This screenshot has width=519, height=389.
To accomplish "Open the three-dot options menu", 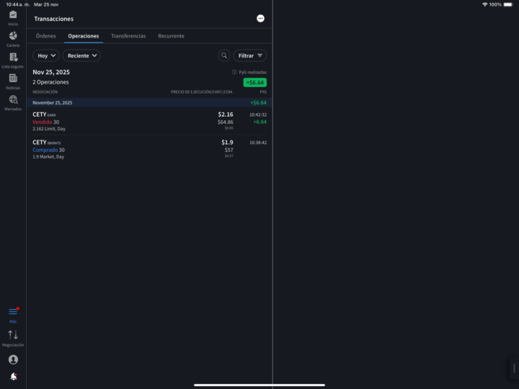I will coord(260,19).
